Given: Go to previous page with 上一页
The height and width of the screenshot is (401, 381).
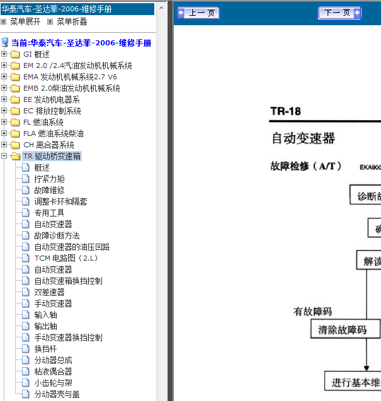Looking at the screenshot, I should [198, 13].
